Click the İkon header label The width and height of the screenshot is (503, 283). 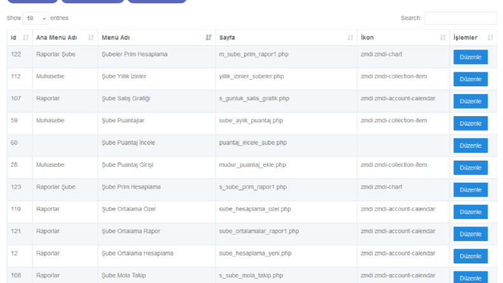point(367,37)
